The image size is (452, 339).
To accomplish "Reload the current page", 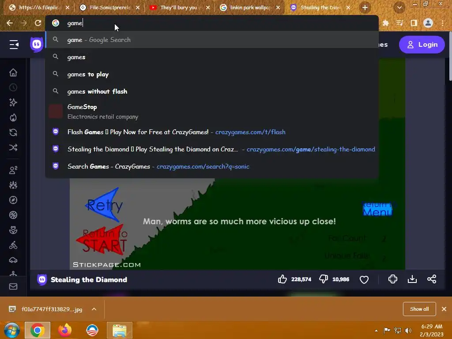I will [38, 23].
